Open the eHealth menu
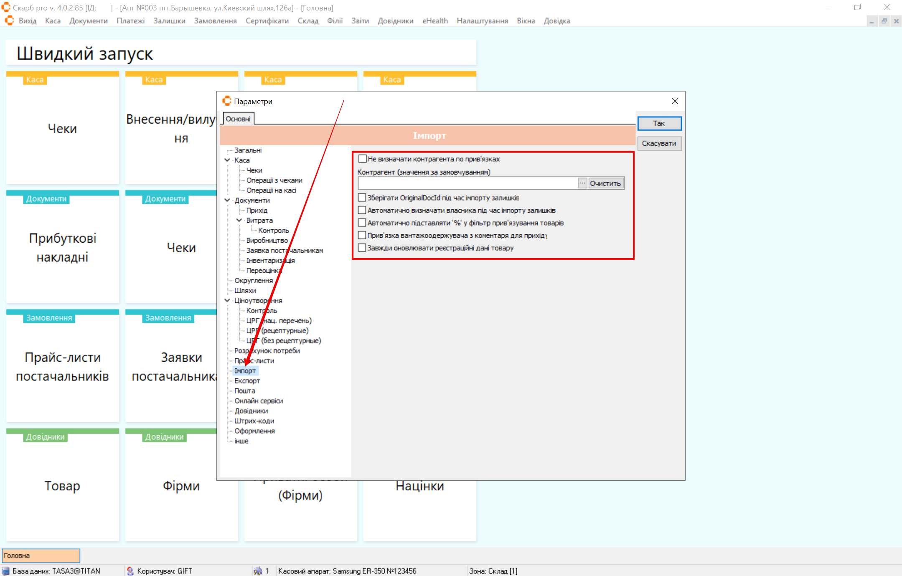This screenshot has height=576, width=902. [434, 21]
